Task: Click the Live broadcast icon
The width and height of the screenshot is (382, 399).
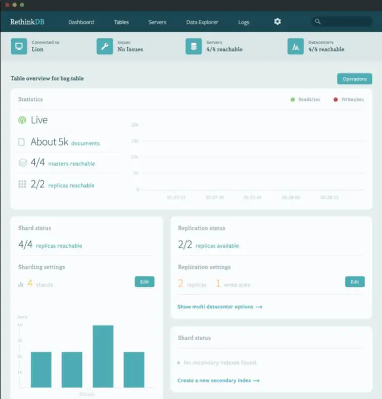Action: pos(22,120)
